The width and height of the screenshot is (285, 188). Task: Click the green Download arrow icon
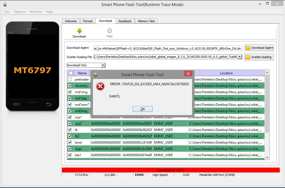pyautogui.click(x=79, y=31)
